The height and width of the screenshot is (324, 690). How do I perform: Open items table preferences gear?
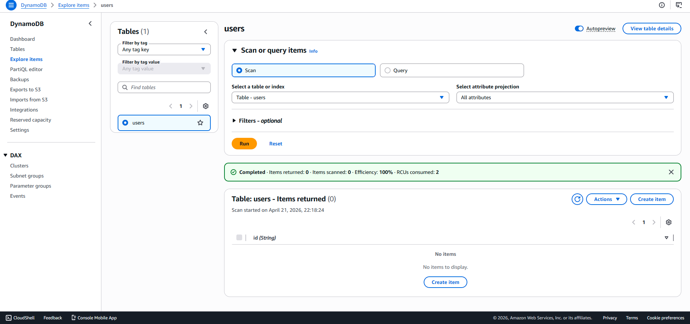point(669,222)
